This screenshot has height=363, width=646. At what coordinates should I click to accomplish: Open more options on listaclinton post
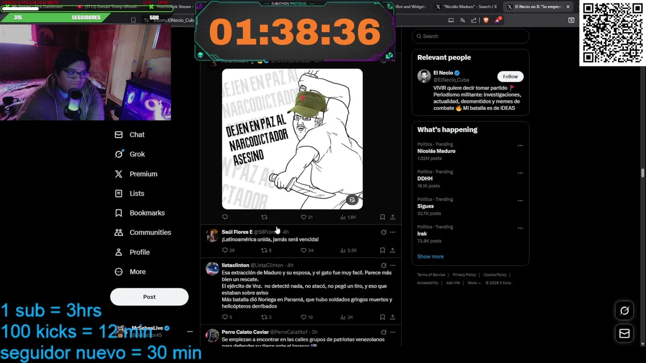pyautogui.click(x=393, y=265)
